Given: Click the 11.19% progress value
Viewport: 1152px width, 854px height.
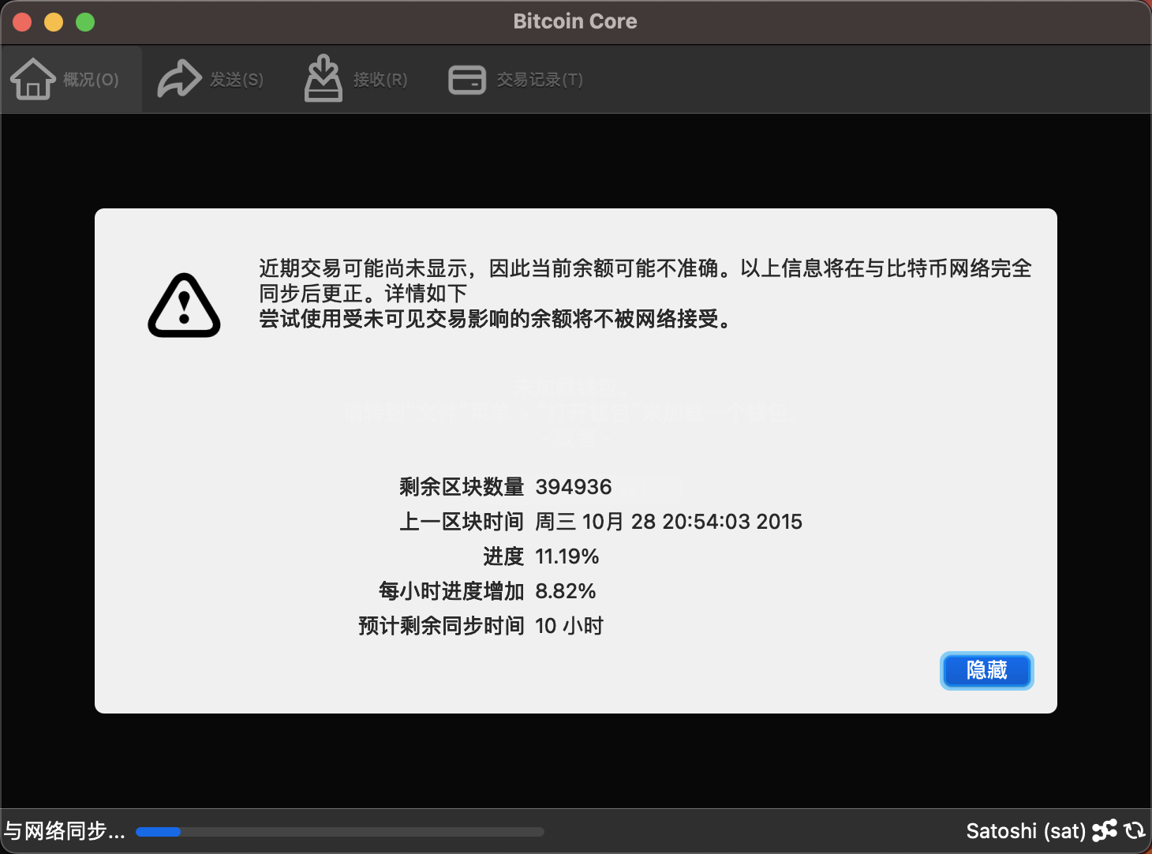Looking at the screenshot, I should point(567,556).
